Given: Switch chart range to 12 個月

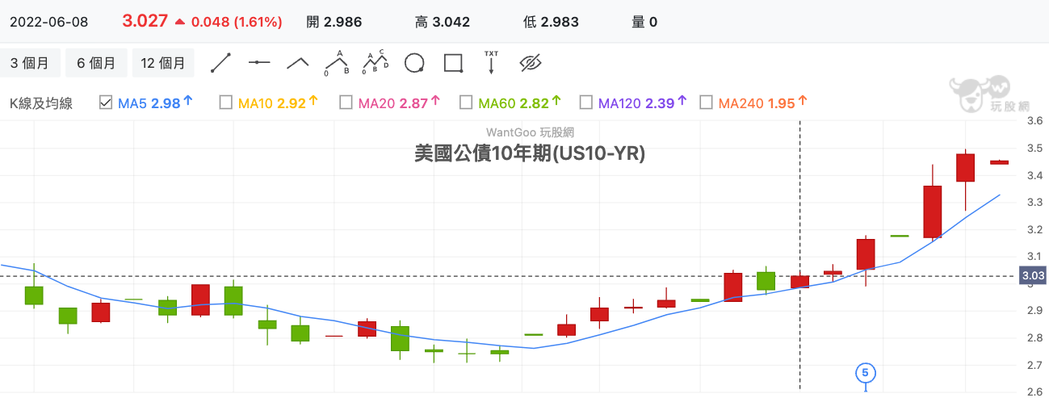Looking at the screenshot, I should pos(162,63).
